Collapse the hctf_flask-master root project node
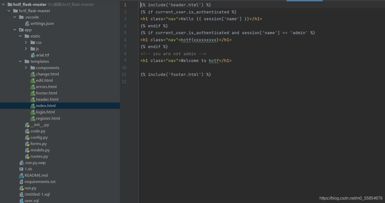385x203 pixels. click(x=3, y=4)
